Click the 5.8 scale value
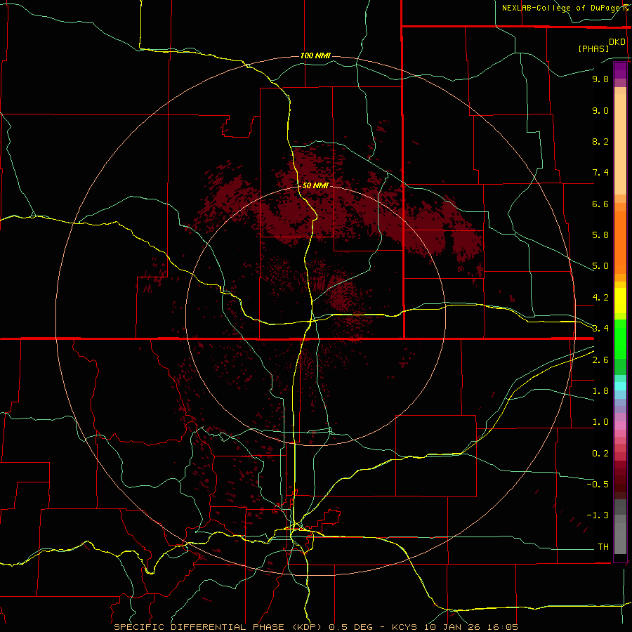This screenshot has height=632, width=632. 600,235
